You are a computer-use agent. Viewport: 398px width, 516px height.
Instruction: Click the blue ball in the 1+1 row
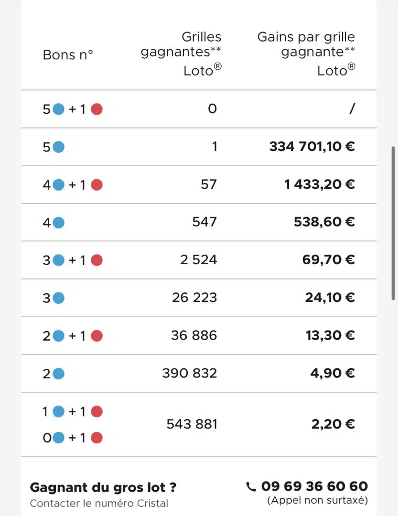click(59, 411)
